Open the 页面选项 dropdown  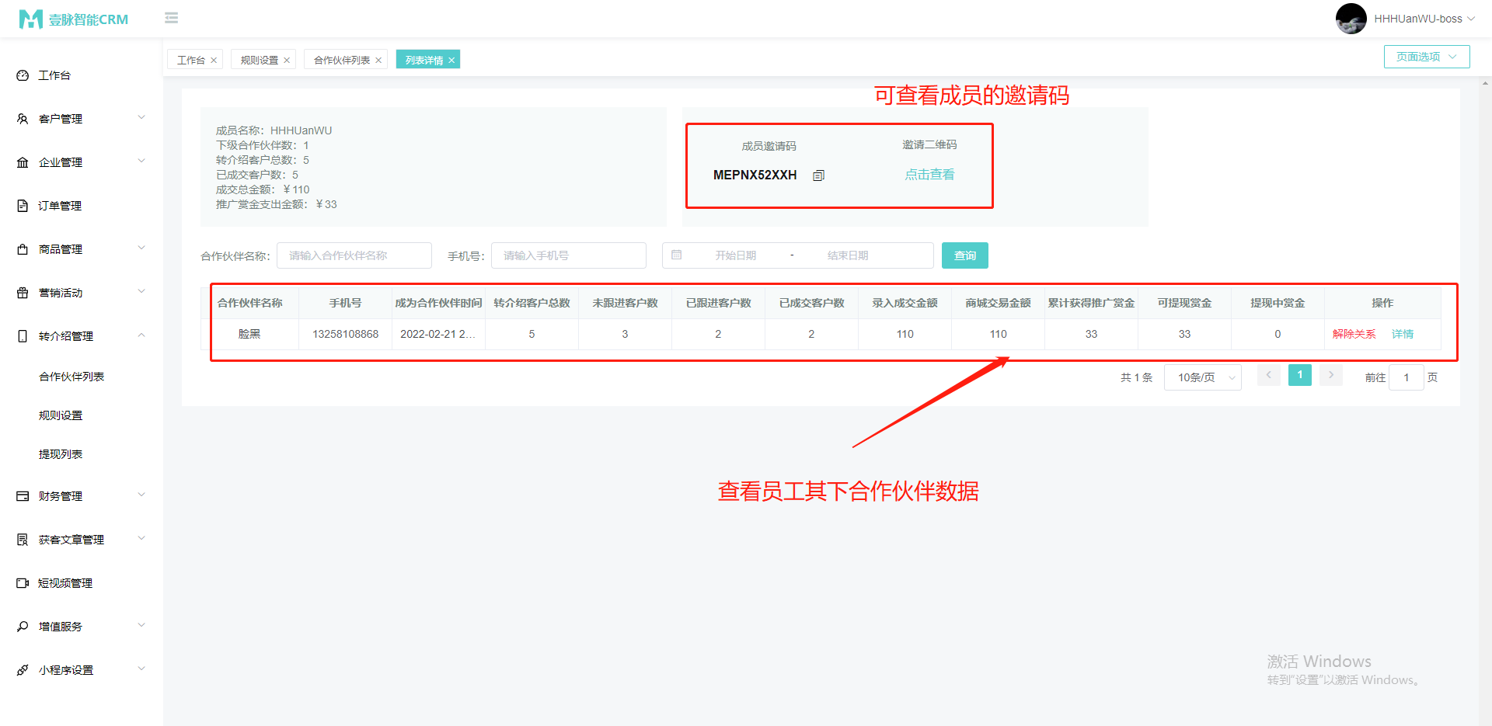1426,57
